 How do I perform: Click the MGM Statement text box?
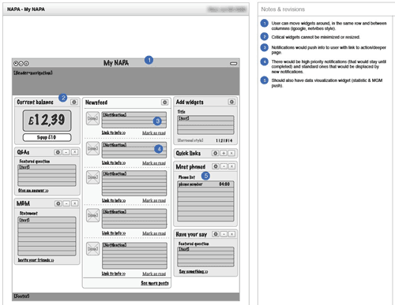[47, 236]
